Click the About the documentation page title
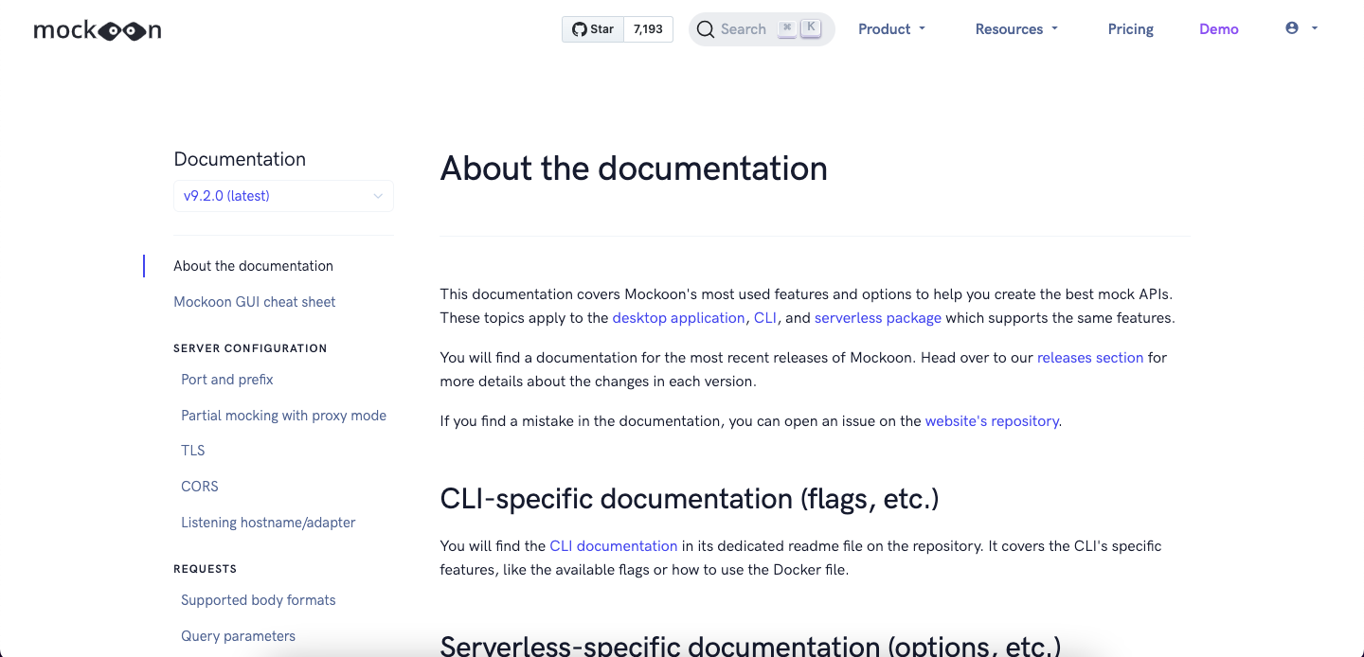1364x657 pixels. pos(634,169)
